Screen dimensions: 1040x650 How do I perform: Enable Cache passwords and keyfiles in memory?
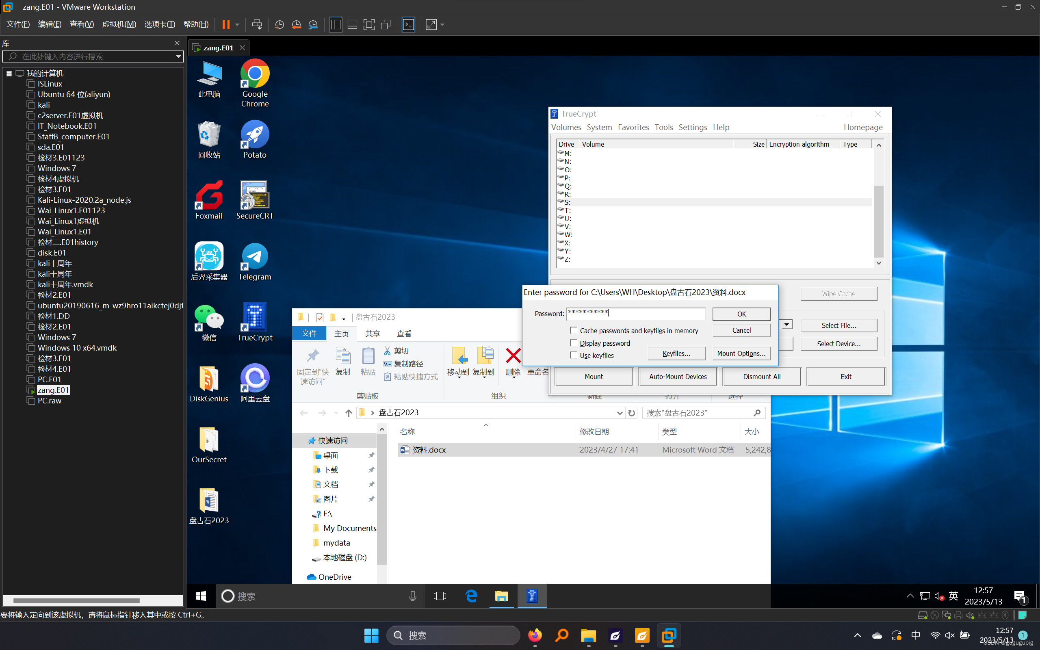tap(573, 330)
